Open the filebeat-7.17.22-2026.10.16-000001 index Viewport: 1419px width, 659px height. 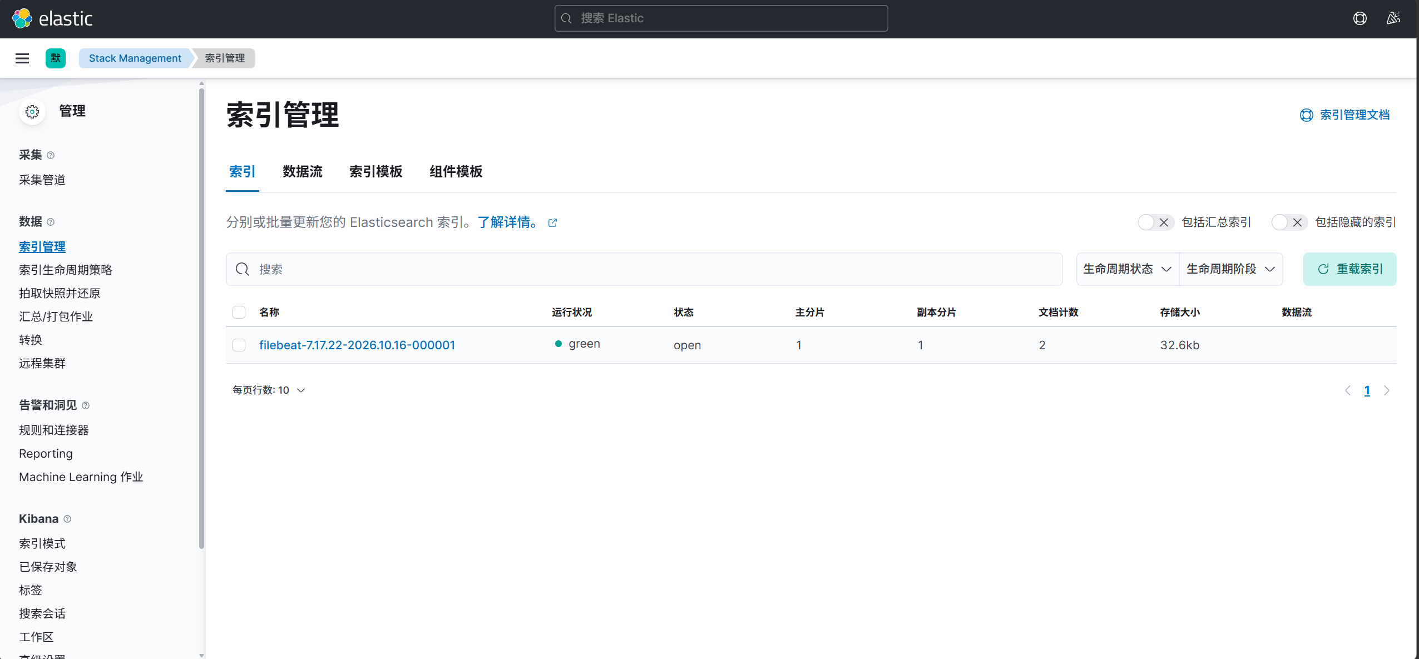click(357, 345)
